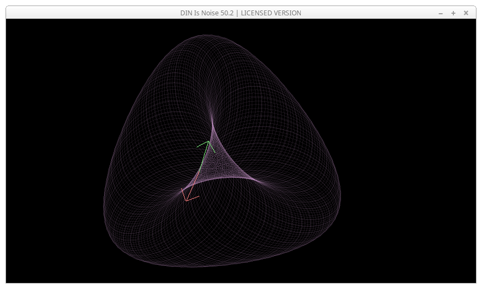This screenshot has height=289, width=482.
Task: Click the red arrowhead tip
Action: click(x=187, y=200)
